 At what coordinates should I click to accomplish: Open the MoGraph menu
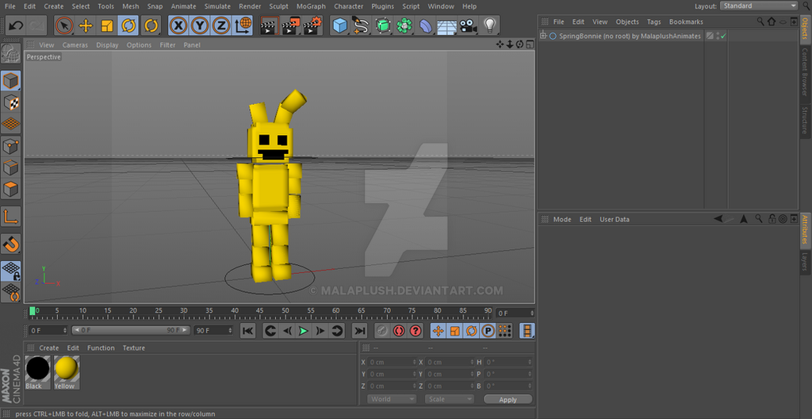click(x=311, y=6)
